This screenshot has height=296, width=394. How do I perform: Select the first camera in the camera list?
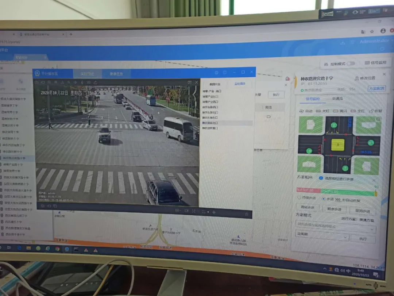[212, 91]
